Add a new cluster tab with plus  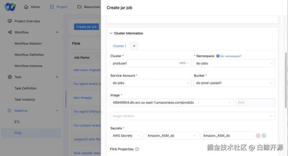click(x=134, y=46)
